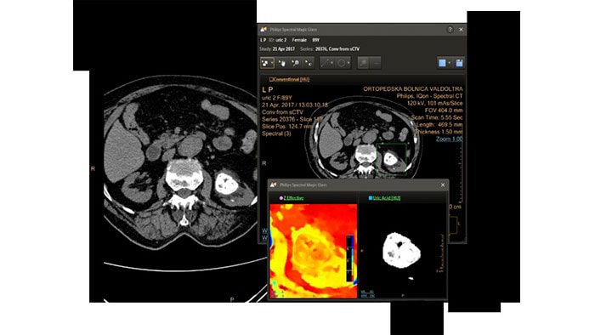Choose the zoom magnifier tool
This screenshot has width=595, height=335.
tap(295, 63)
